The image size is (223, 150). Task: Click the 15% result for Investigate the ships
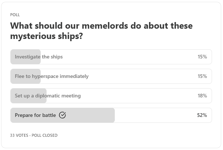[202, 57]
